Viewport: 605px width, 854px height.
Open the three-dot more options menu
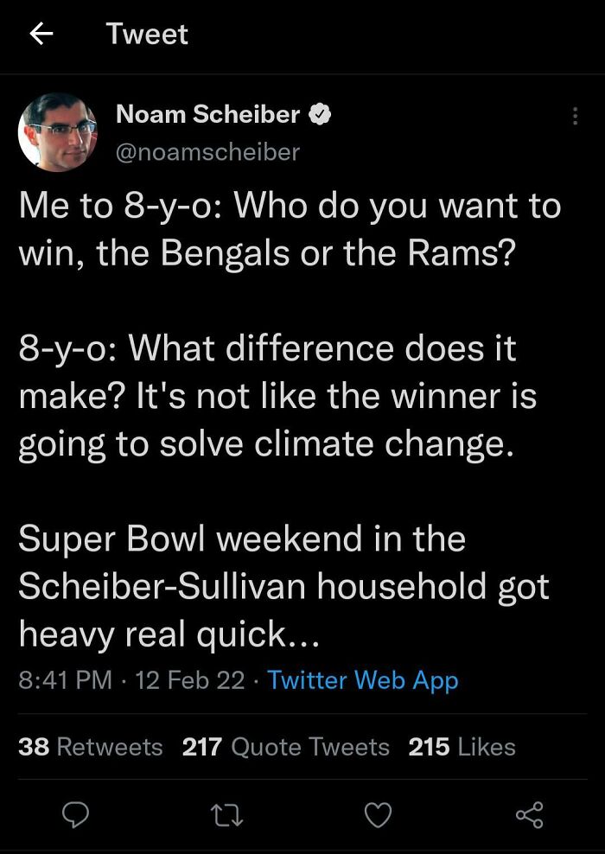575,116
